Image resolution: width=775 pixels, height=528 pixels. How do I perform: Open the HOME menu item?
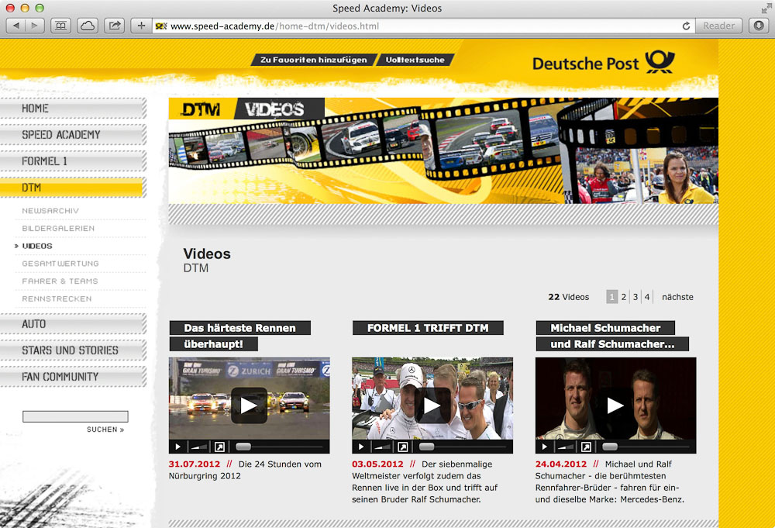pos(73,109)
